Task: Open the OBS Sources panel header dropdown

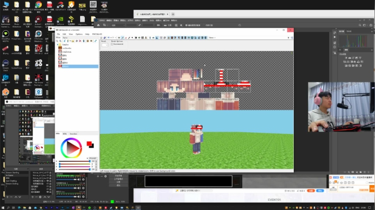Action: click(53, 169)
